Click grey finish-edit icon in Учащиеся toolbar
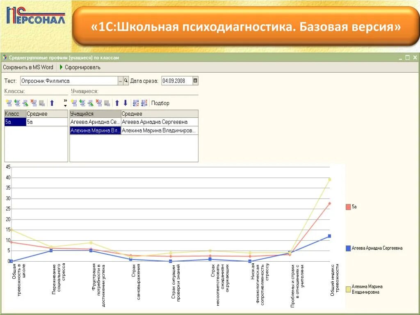Image resolution: width=420 pixels, height=315 pixels. tap(107, 103)
